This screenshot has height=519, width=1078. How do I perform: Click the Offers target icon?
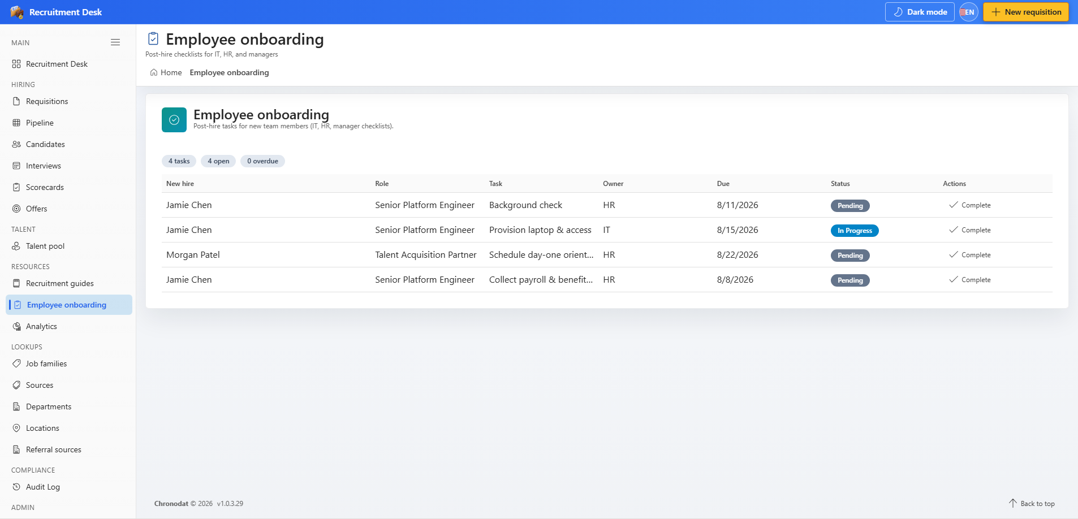coord(16,209)
